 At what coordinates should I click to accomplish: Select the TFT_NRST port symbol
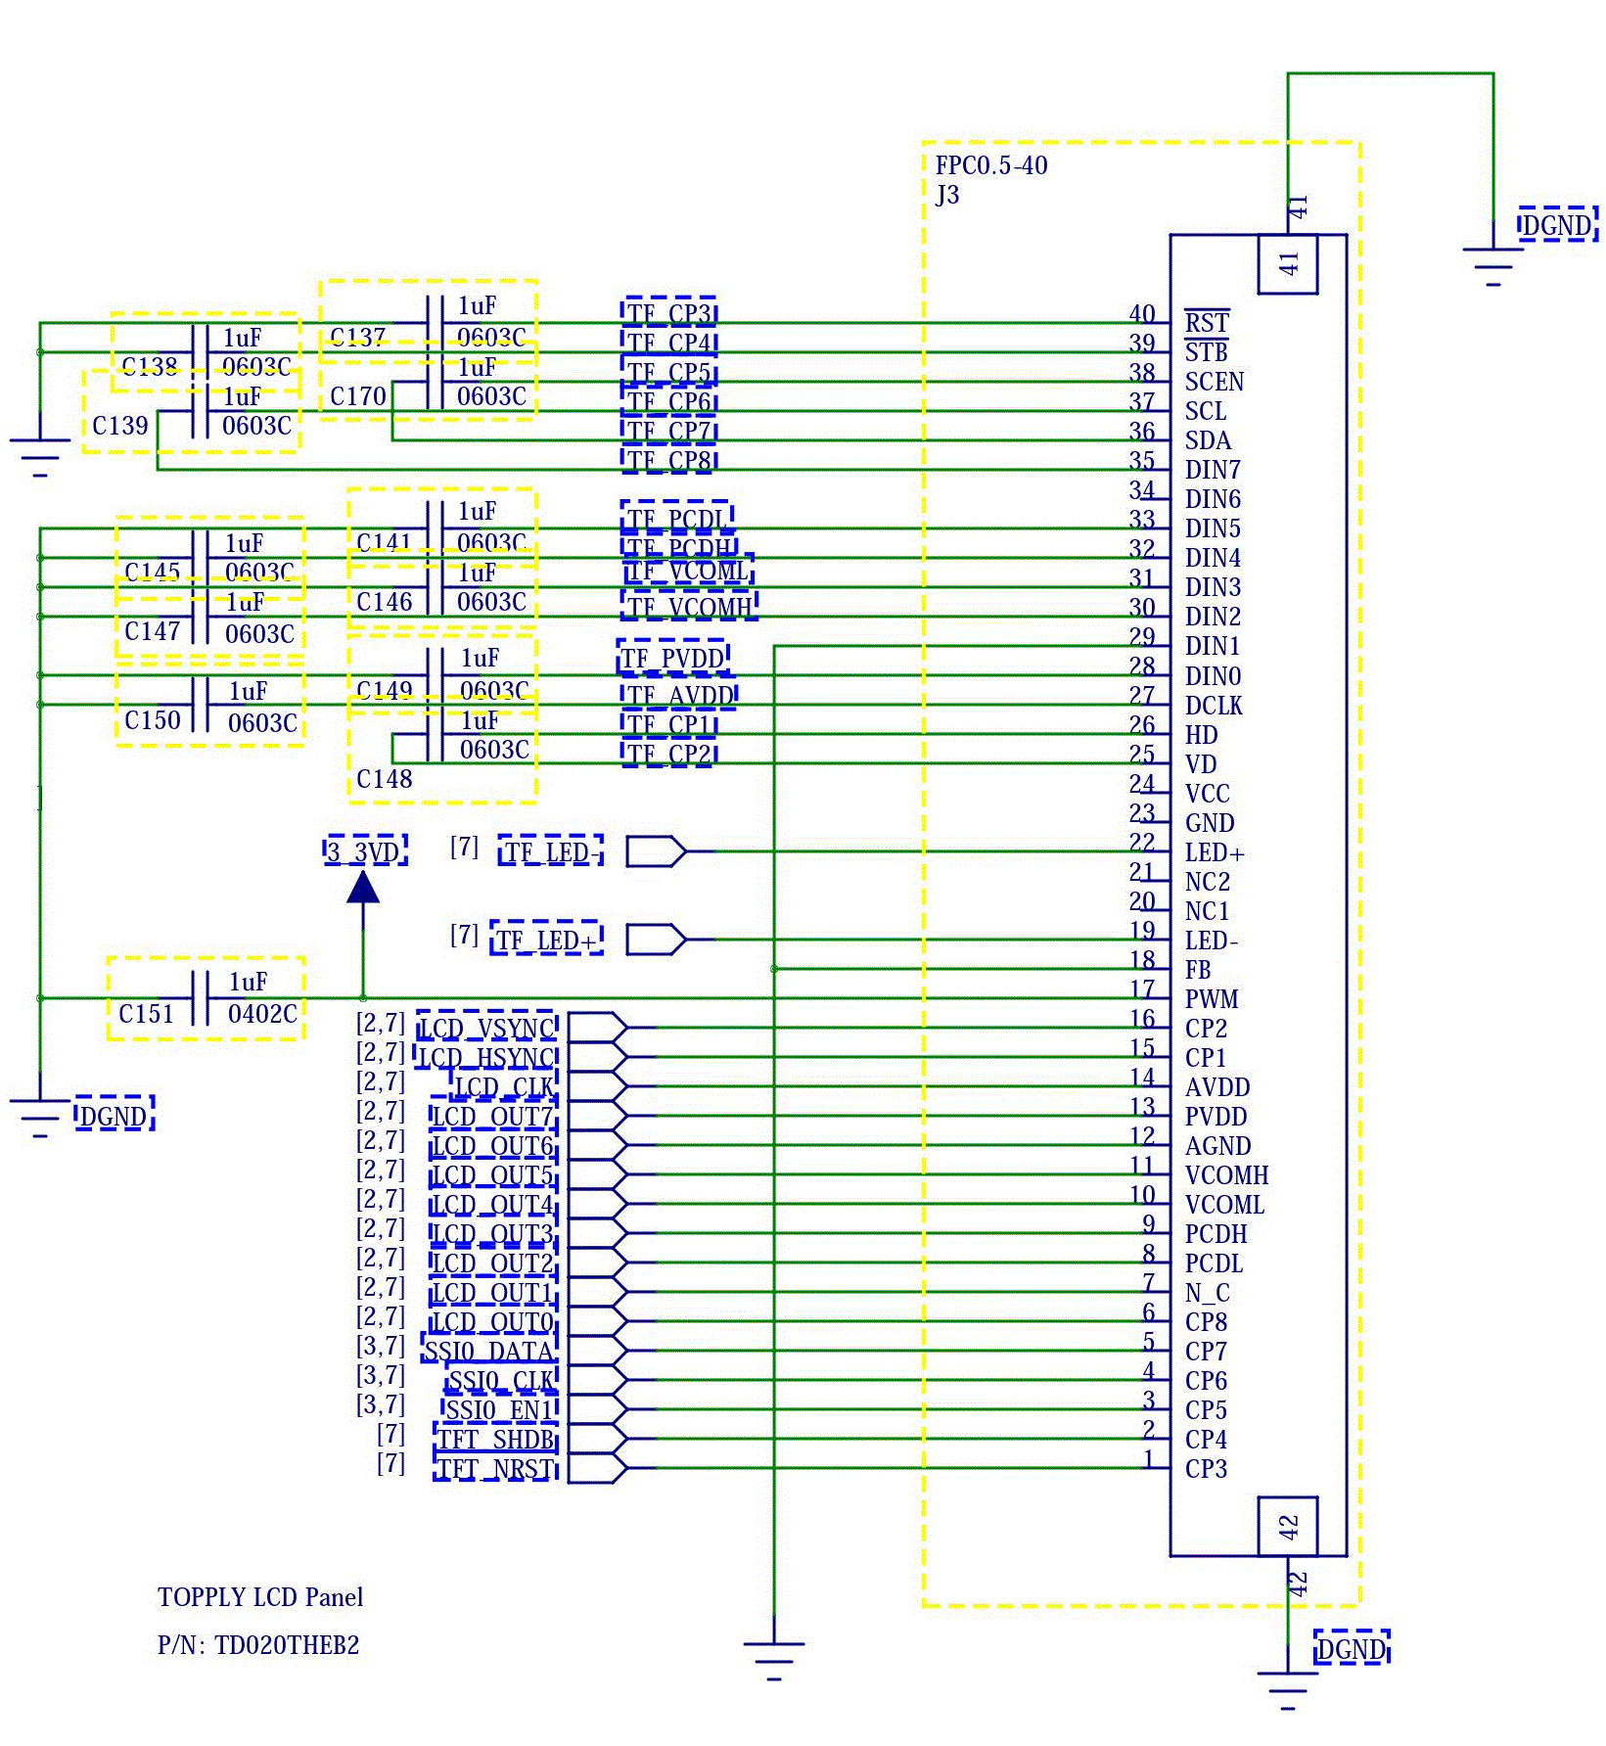point(598,1468)
